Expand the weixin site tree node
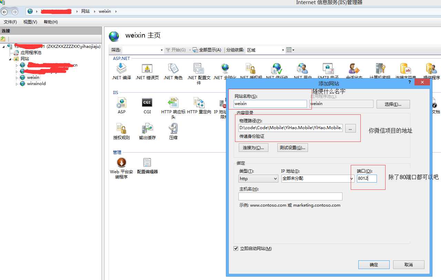441x280 pixels. pos(17,77)
